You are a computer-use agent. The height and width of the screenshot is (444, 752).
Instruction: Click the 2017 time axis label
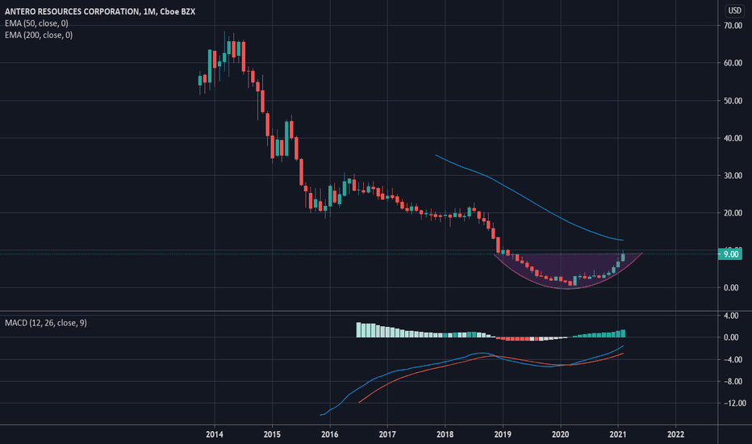point(387,434)
